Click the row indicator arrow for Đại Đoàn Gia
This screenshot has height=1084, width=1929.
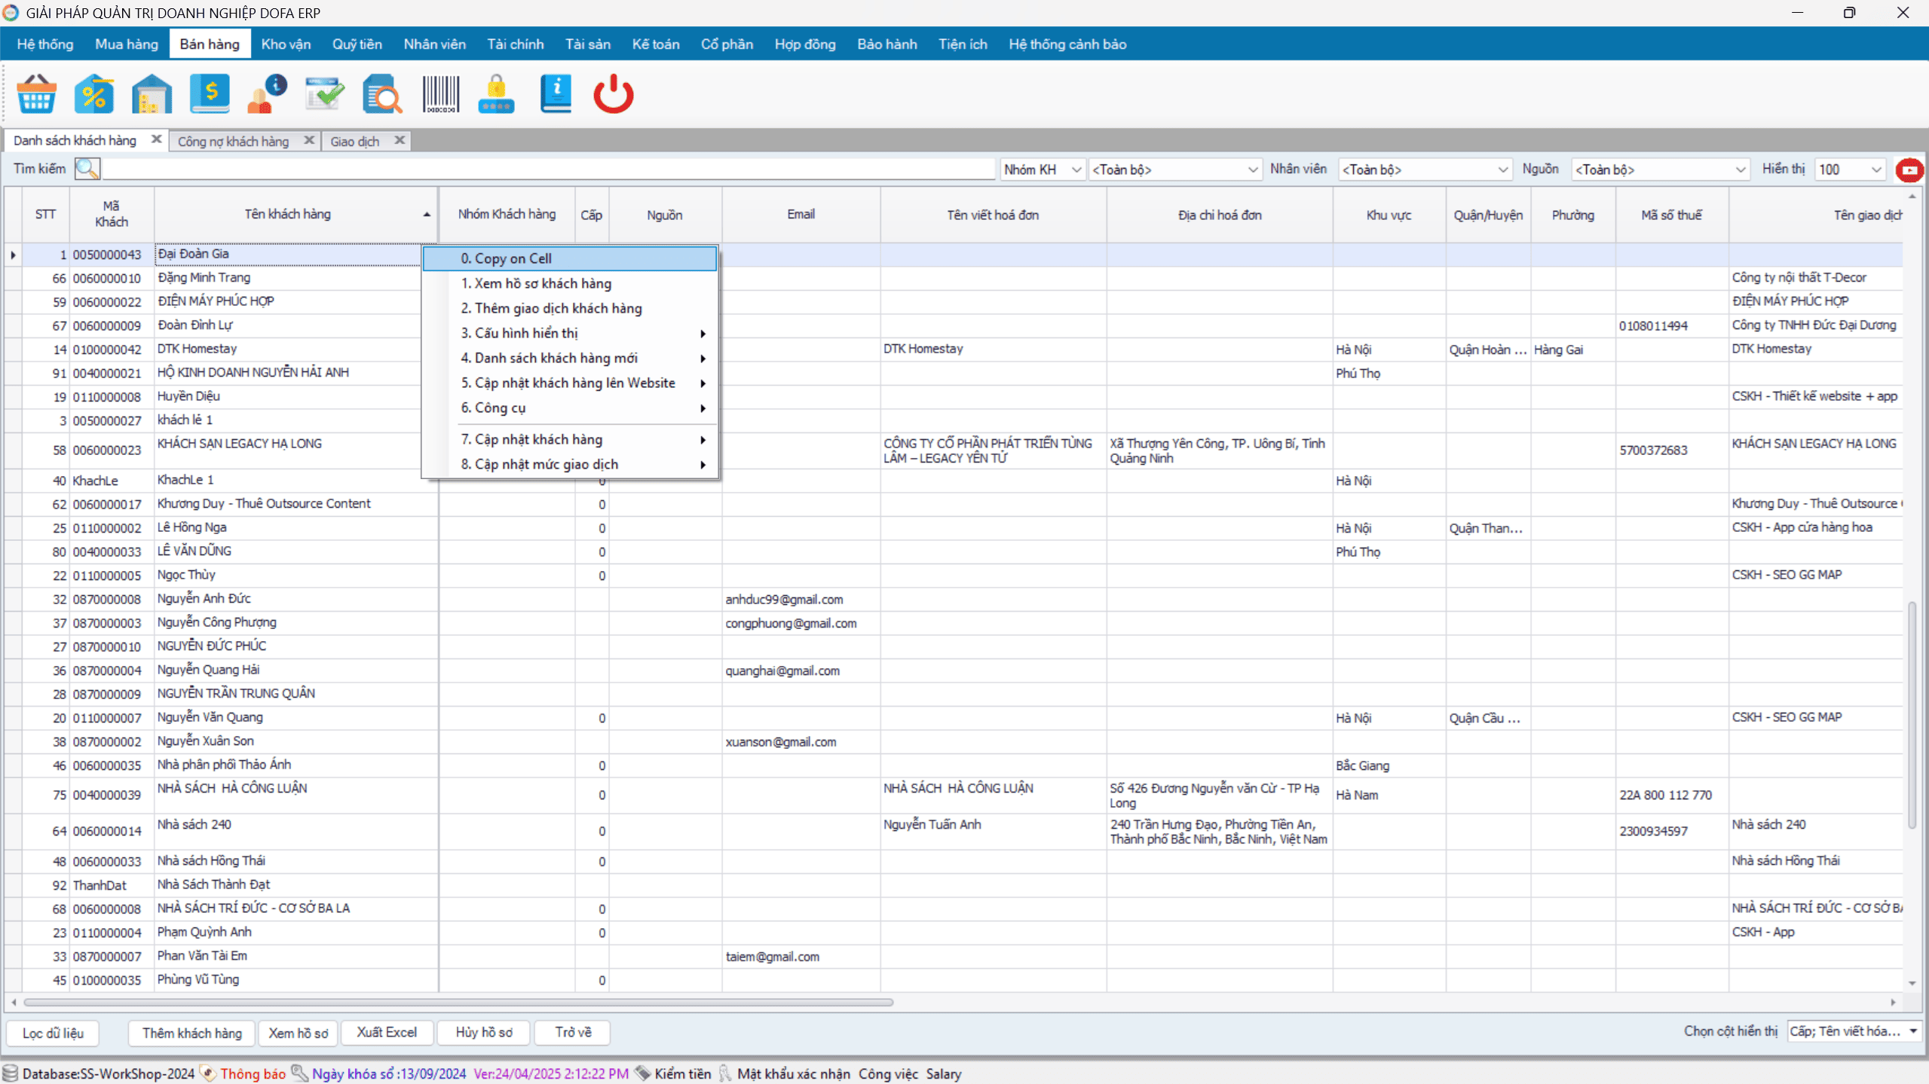[x=14, y=255]
